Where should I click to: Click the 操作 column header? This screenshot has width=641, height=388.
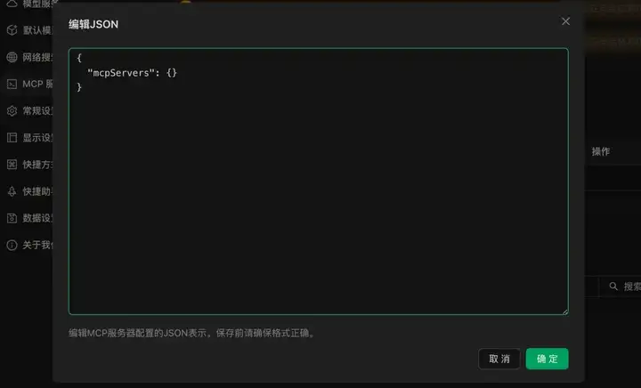tap(601, 151)
